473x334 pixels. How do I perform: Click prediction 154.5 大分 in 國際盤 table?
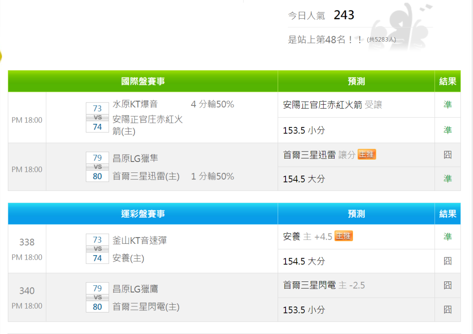coord(304,179)
